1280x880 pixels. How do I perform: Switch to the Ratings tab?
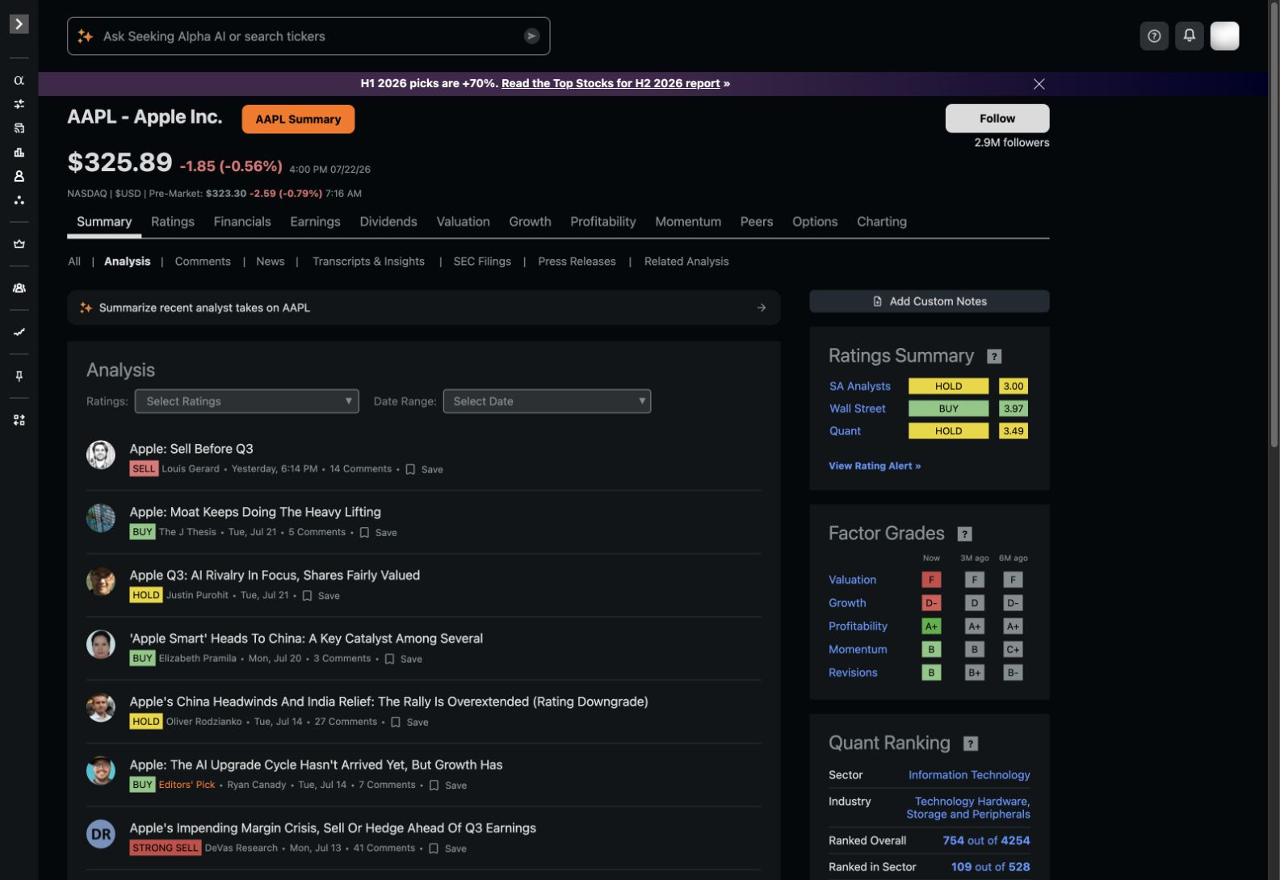(x=172, y=222)
